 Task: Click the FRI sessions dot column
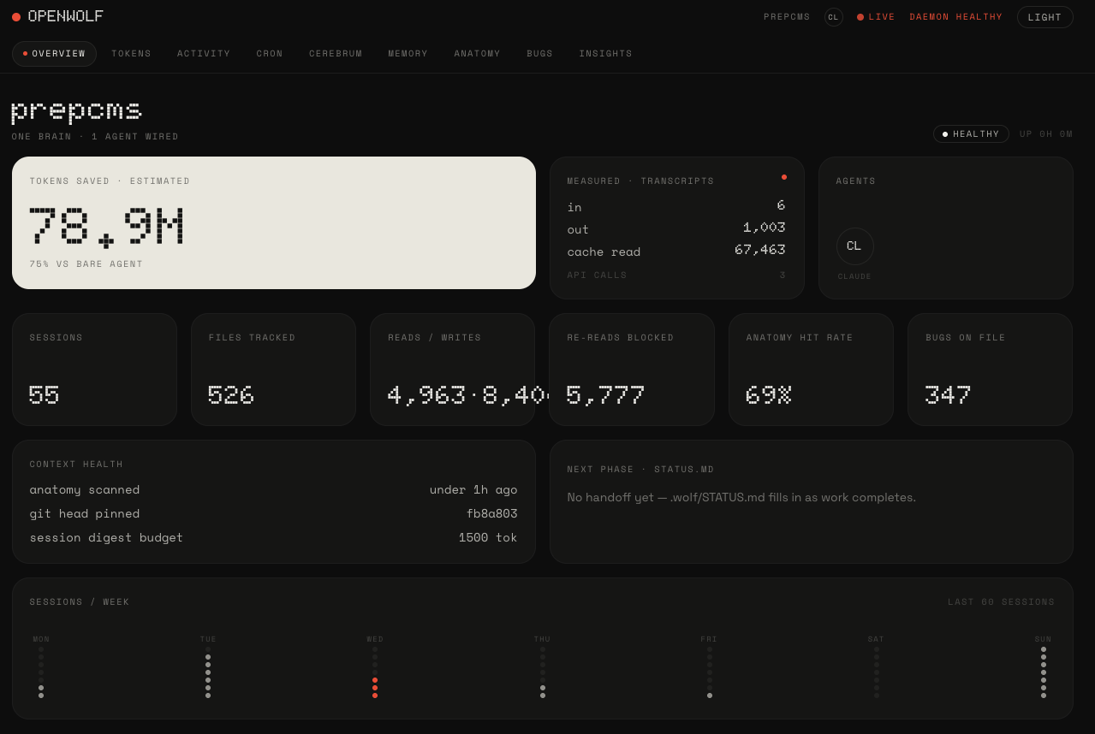709,672
